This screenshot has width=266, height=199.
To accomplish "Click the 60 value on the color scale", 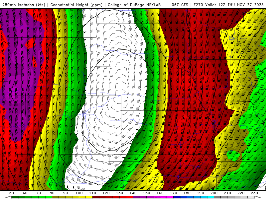I will click(x=25, y=193).
